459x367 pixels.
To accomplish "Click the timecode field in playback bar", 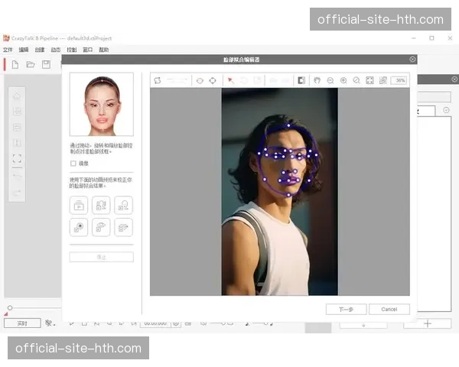I will (155, 323).
